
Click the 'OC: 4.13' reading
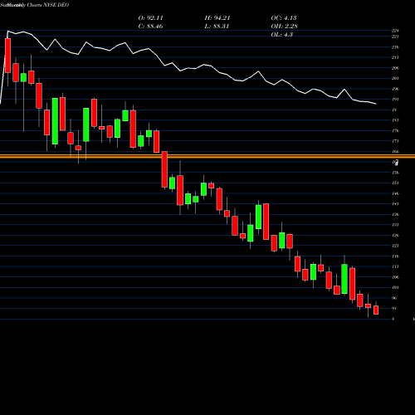(284, 18)
